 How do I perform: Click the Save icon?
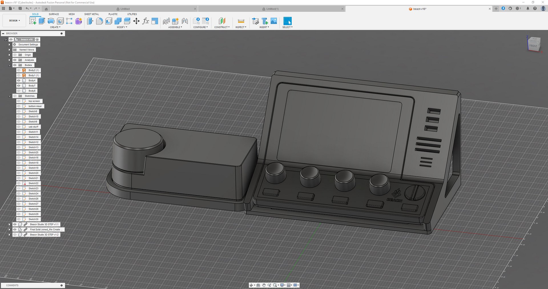pos(20,9)
